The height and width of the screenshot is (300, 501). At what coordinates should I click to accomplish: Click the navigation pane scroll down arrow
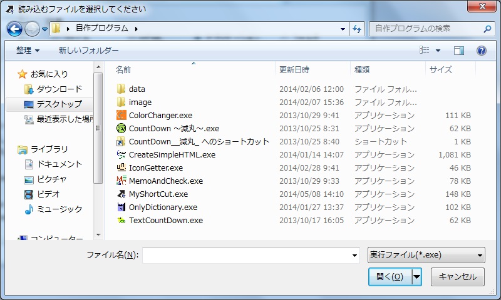98,235
